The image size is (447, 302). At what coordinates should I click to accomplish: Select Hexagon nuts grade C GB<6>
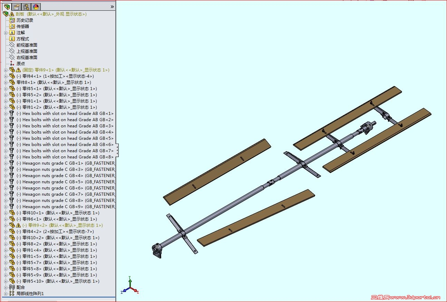click(x=66, y=188)
